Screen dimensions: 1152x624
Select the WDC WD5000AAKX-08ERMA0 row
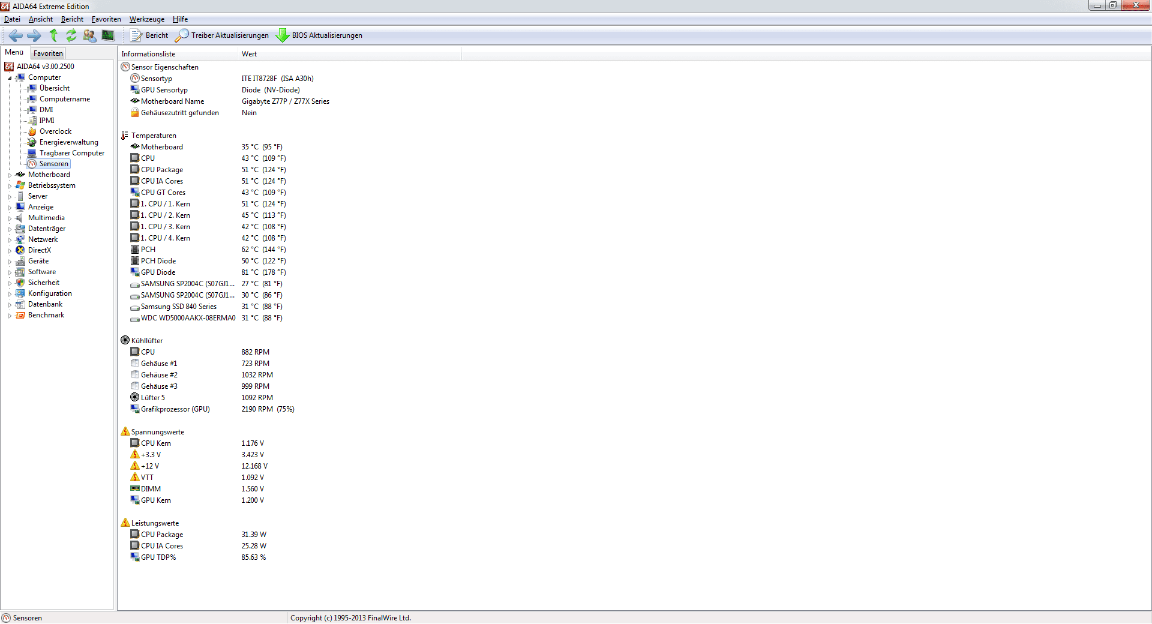206,318
